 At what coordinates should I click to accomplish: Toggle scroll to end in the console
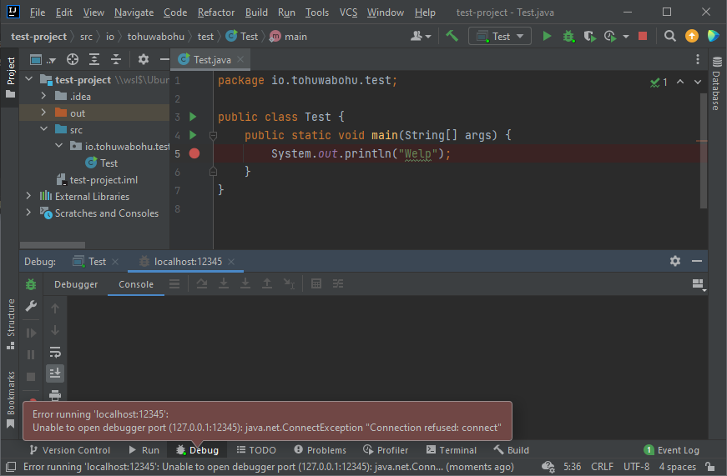tap(55, 373)
